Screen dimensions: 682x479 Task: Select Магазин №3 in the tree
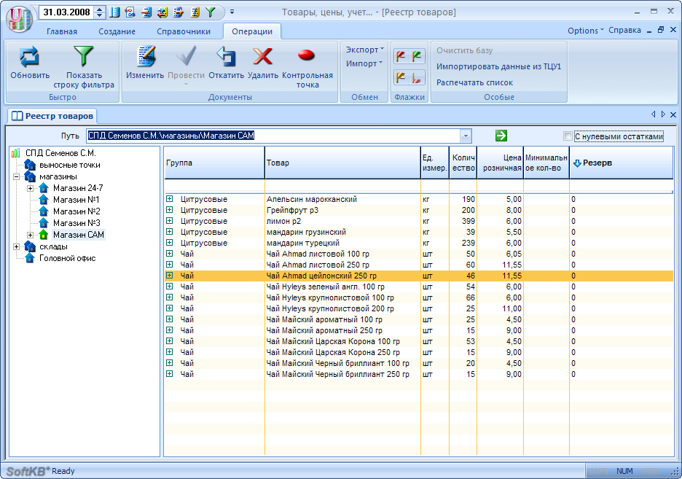pyautogui.click(x=77, y=223)
